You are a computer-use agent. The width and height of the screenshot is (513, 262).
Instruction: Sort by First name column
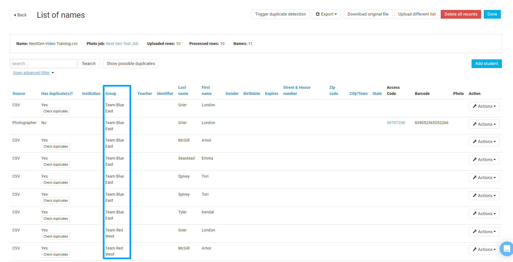pos(206,90)
